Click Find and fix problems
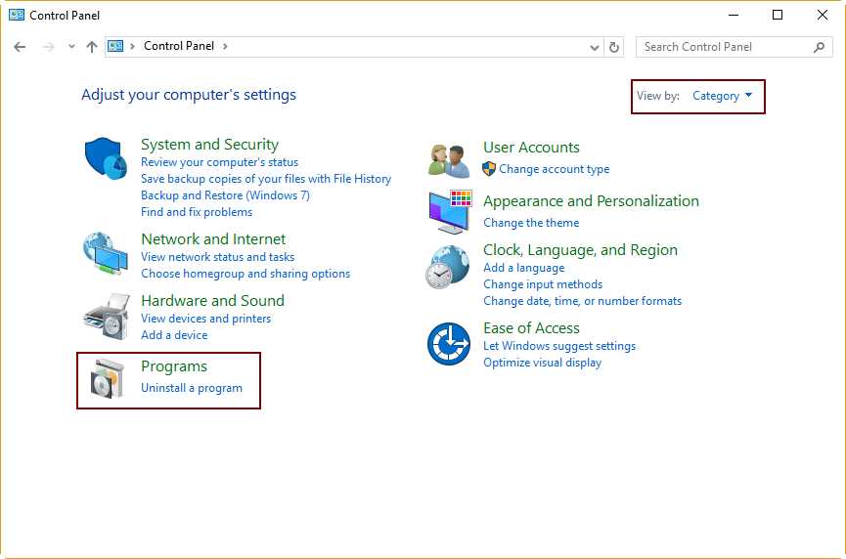This screenshot has height=559, width=846. [197, 212]
